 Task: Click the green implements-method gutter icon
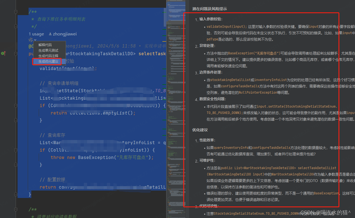pyautogui.click(x=3, y=53)
